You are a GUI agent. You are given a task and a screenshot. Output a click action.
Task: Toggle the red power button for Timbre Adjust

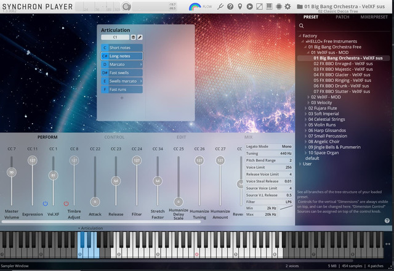tap(66, 203)
